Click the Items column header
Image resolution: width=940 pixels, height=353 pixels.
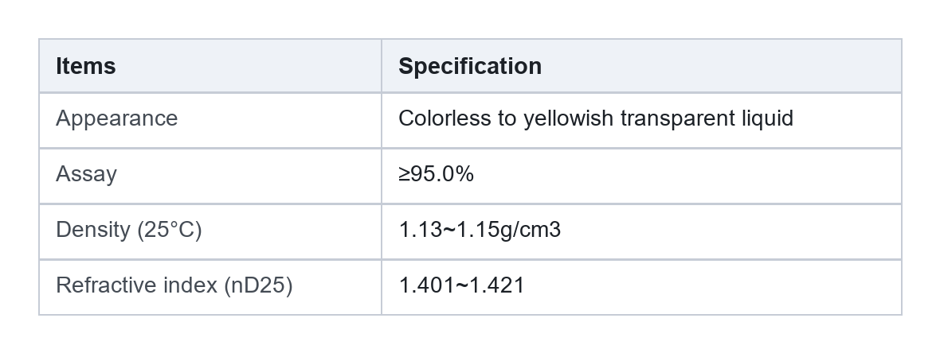click(86, 66)
